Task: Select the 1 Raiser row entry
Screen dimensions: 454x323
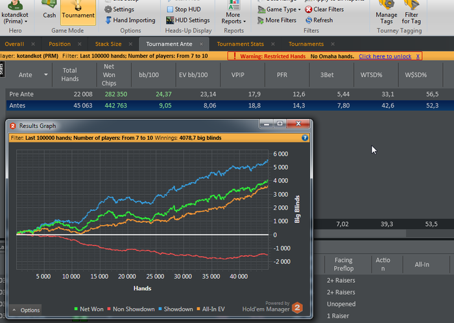Action: 338,316
